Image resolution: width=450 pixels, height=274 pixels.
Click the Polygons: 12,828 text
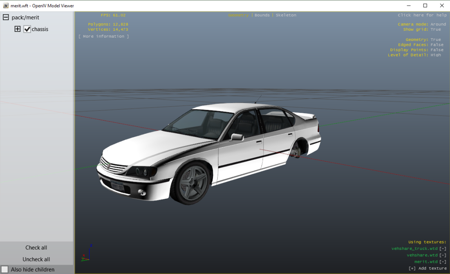click(x=108, y=25)
